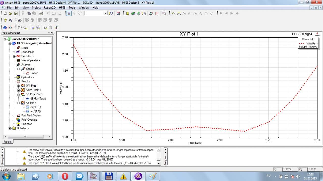
Task: Click the Print icon in toolbar
Action: coord(41,13)
